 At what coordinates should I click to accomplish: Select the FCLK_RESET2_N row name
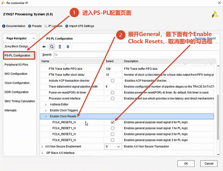tap(64, 134)
